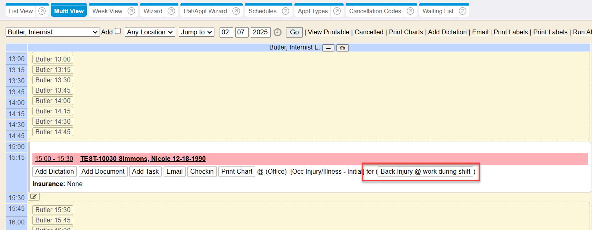Open patient TEST-10030 Simmons, Nicole link
Image resolution: width=592 pixels, height=230 pixels.
pyautogui.click(x=143, y=159)
